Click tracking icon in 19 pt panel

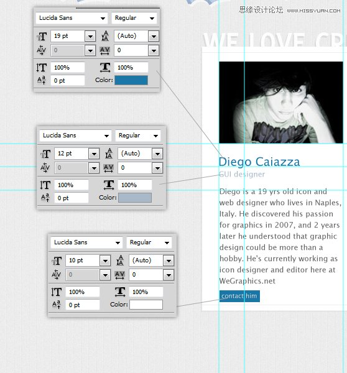coord(104,50)
